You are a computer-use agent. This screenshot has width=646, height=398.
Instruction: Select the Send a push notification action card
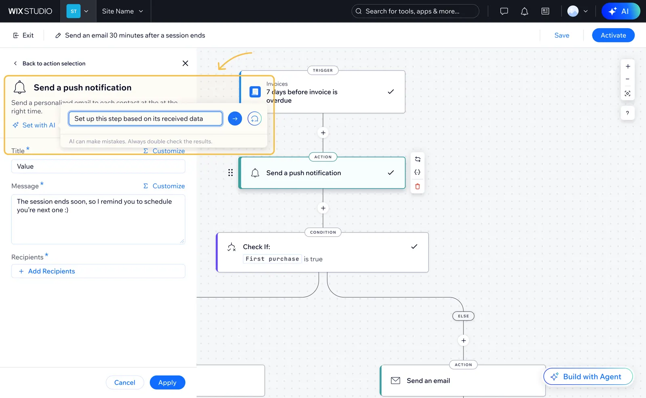pyautogui.click(x=322, y=173)
